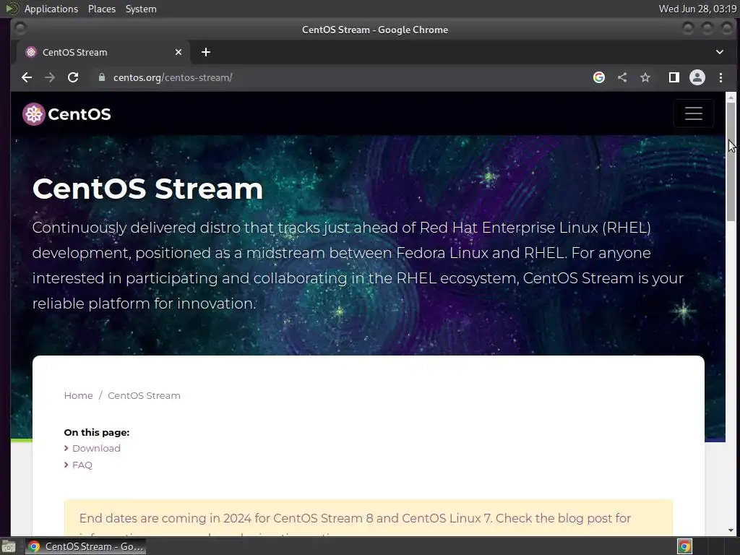Bookmark this tab with the star icon
The width and height of the screenshot is (740, 555).
point(645,77)
